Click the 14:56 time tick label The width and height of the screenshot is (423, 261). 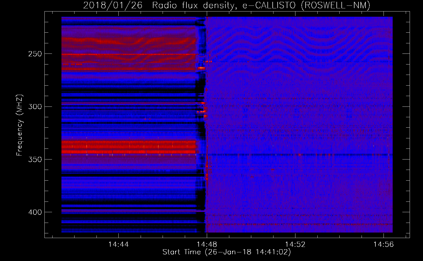click(384, 245)
